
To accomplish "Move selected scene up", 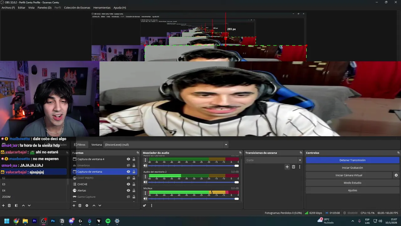I will point(23,206).
